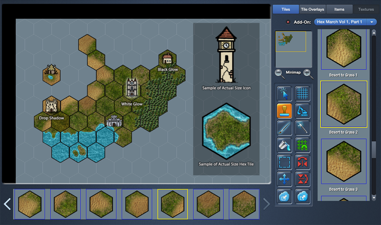Open the Items tab
The width and height of the screenshot is (381, 225).
(x=339, y=9)
